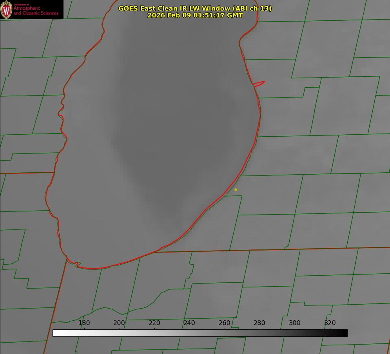
Task: Select the 300 label on the colorbar
Action: click(x=295, y=323)
